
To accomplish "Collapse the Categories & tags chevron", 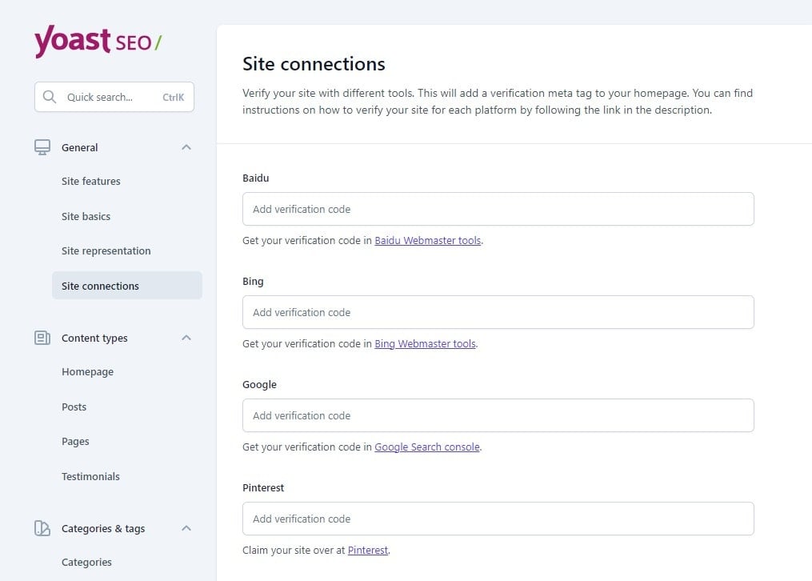I will tap(186, 528).
